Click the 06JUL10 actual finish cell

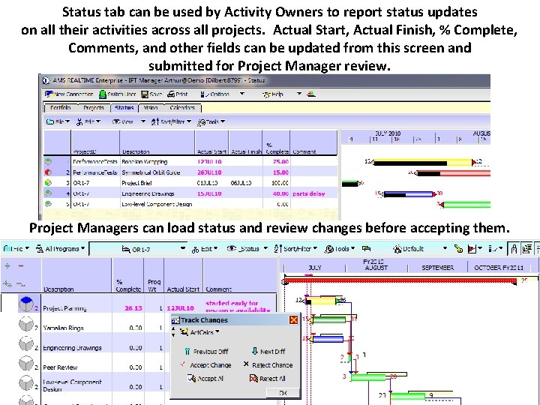coord(245,183)
